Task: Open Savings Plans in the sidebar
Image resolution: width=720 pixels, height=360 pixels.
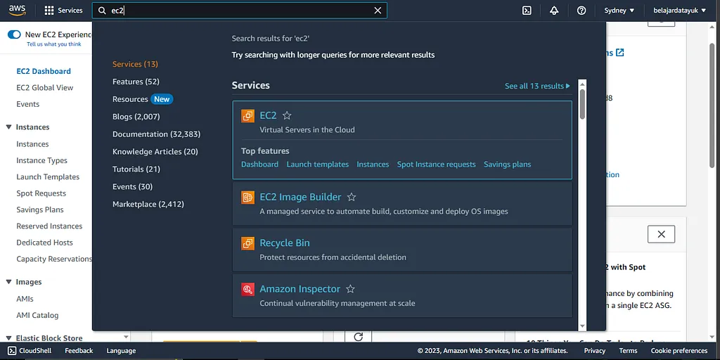Action: (x=40, y=210)
